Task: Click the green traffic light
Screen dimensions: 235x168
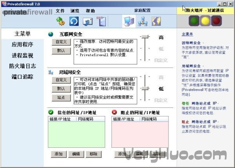Action: pos(194,21)
